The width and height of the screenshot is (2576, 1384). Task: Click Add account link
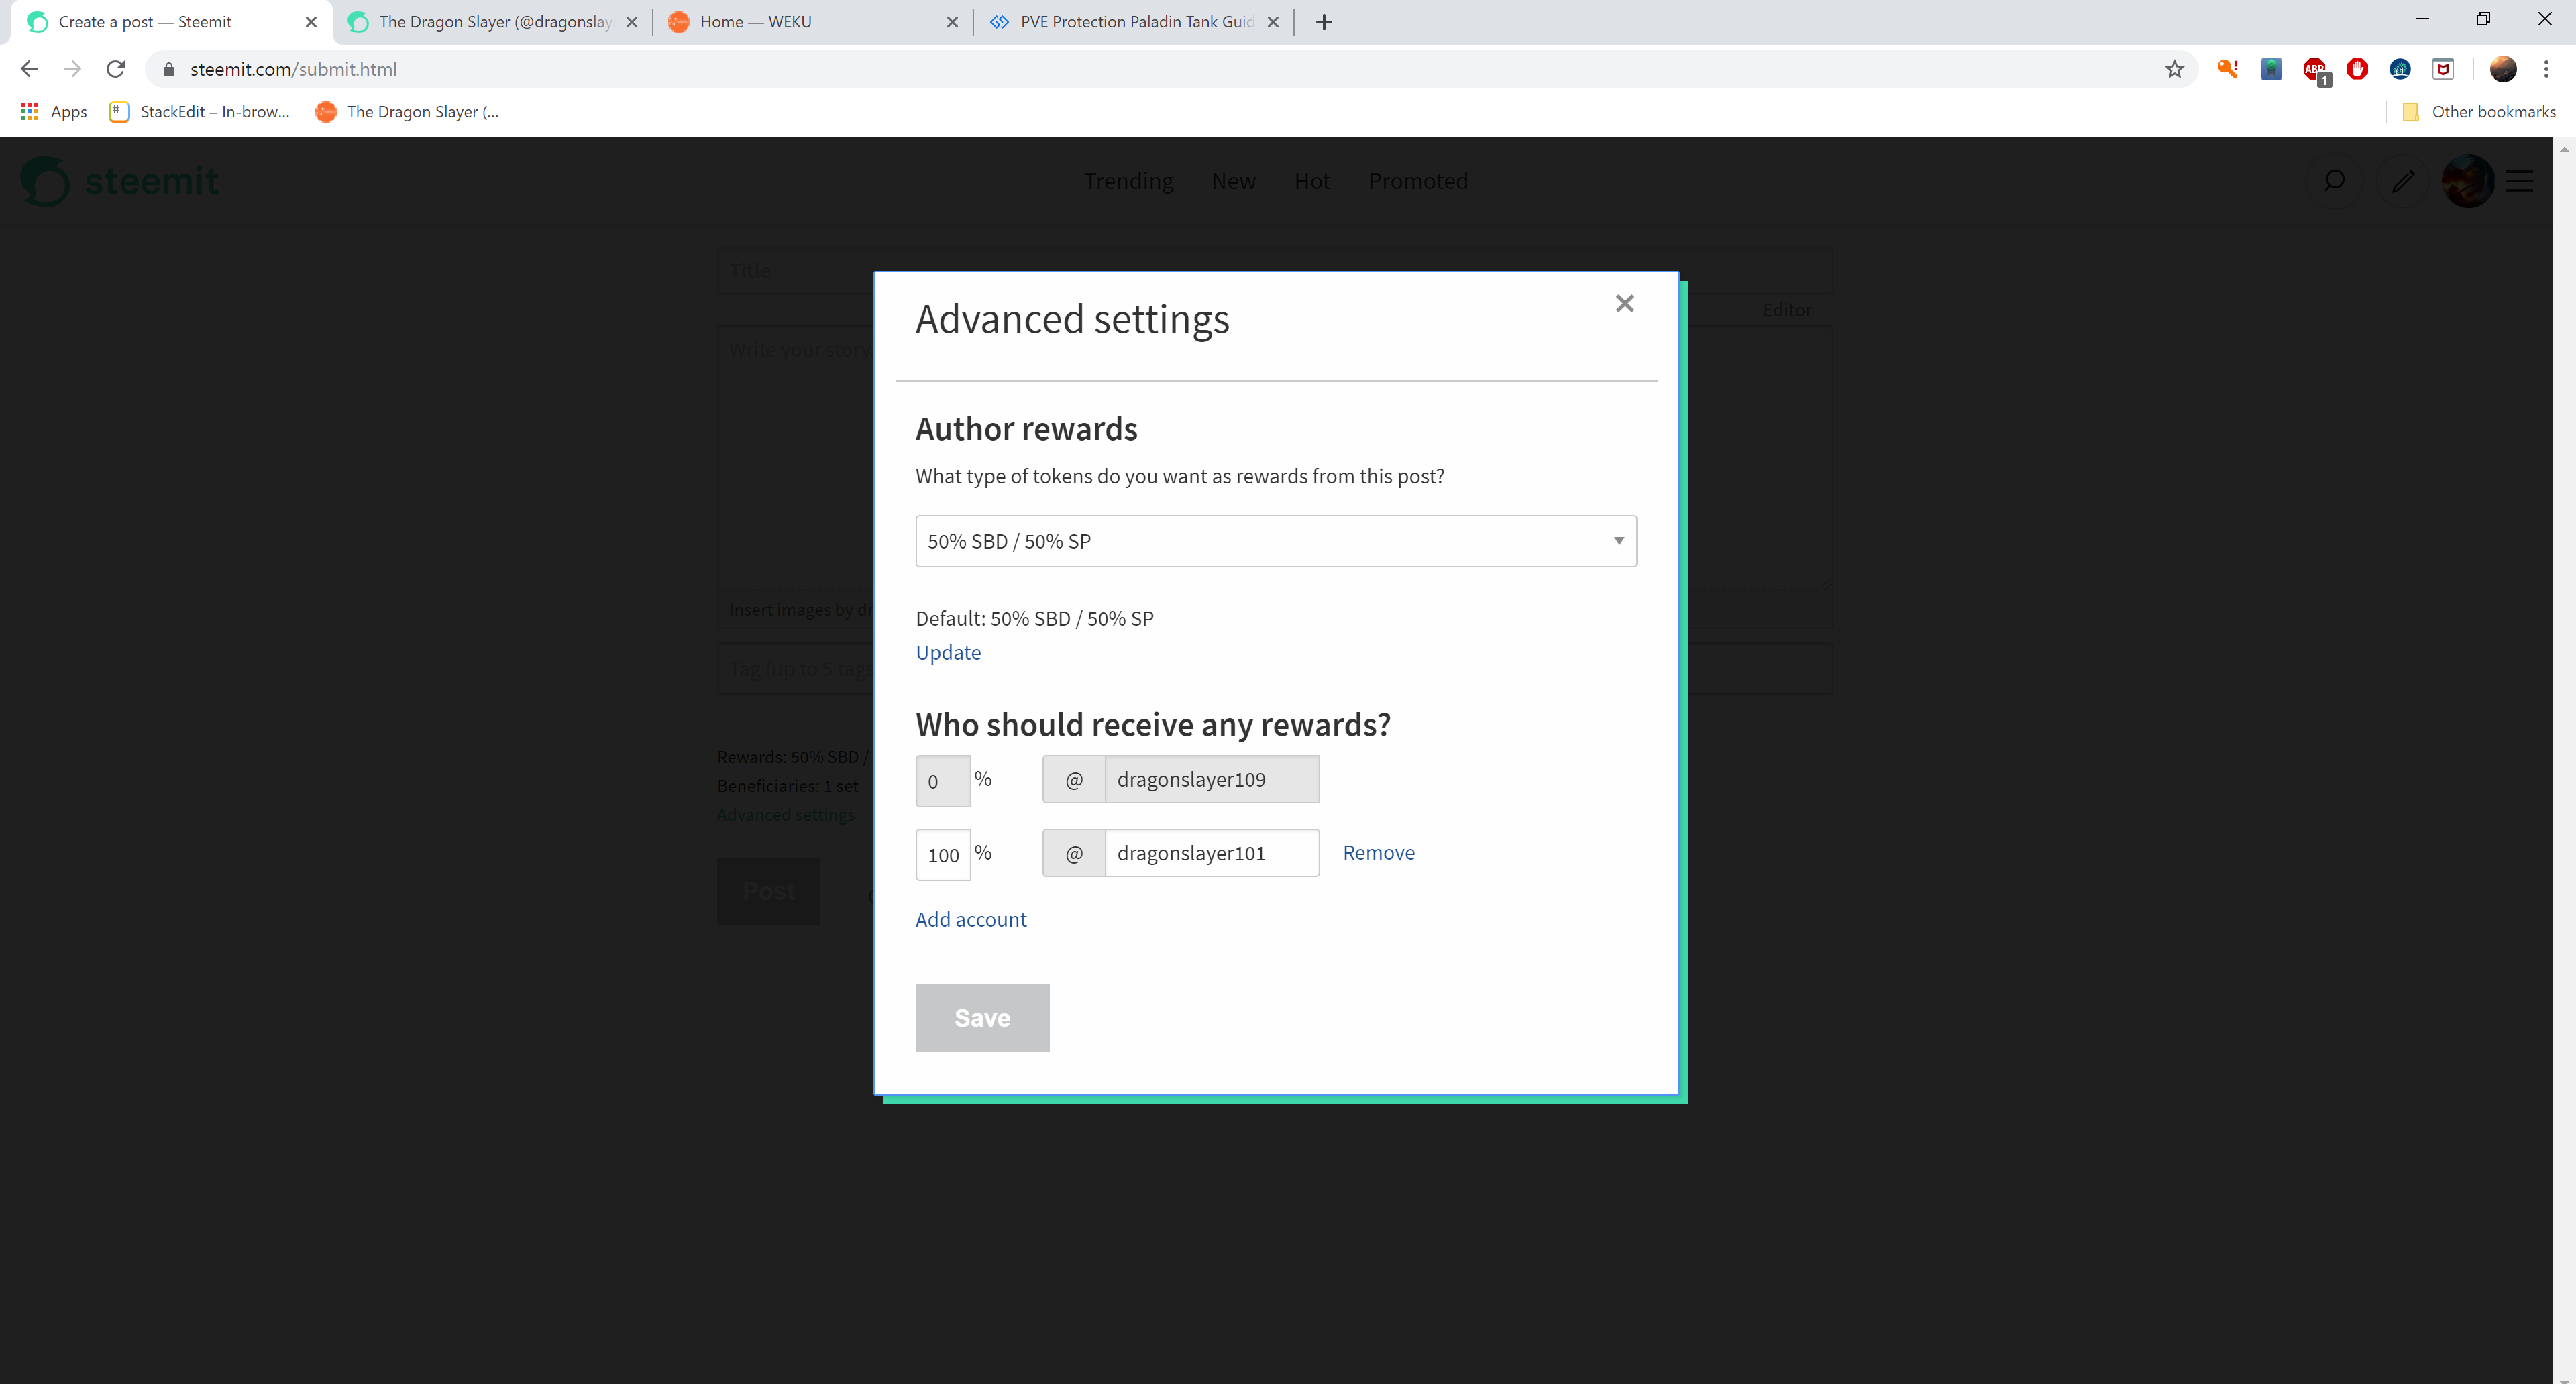click(x=970, y=919)
